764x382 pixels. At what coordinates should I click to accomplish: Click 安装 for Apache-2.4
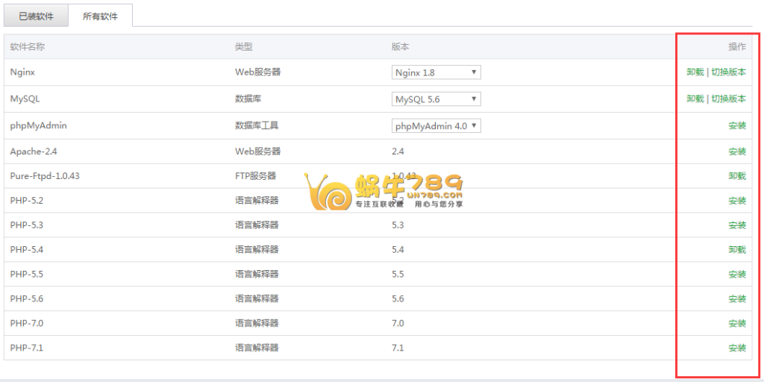(x=736, y=151)
